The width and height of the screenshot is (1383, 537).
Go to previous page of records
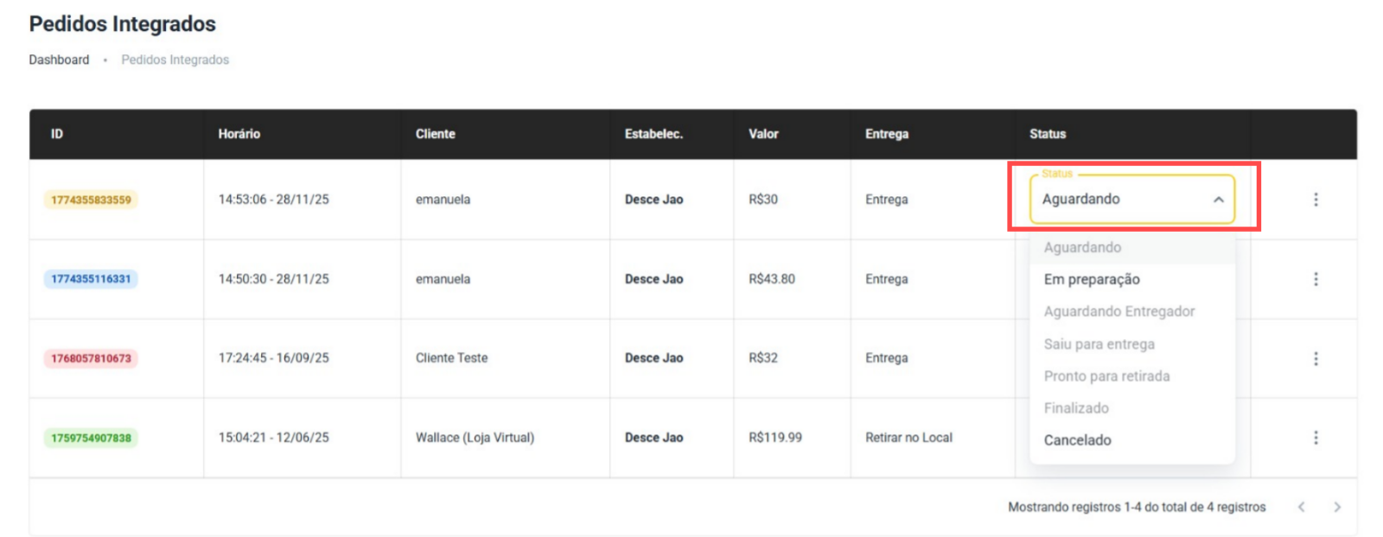click(x=1301, y=508)
